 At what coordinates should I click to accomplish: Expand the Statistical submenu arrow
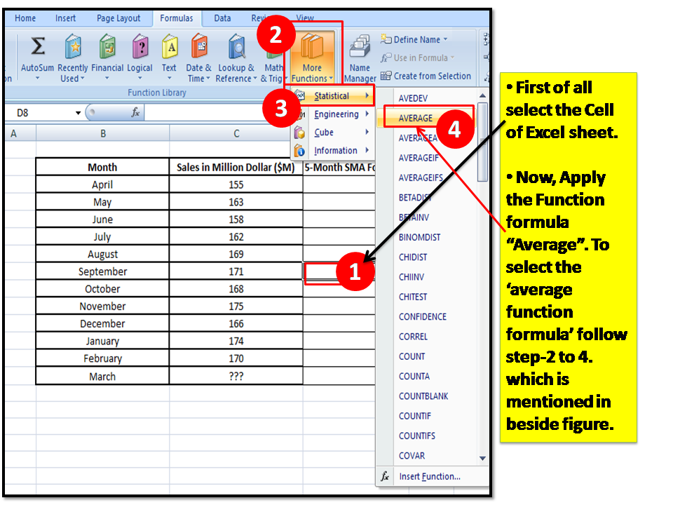click(367, 95)
